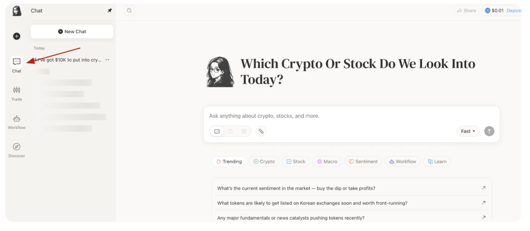Unpin the Chat panel with pin icon

pyautogui.click(x=109, y=10)
